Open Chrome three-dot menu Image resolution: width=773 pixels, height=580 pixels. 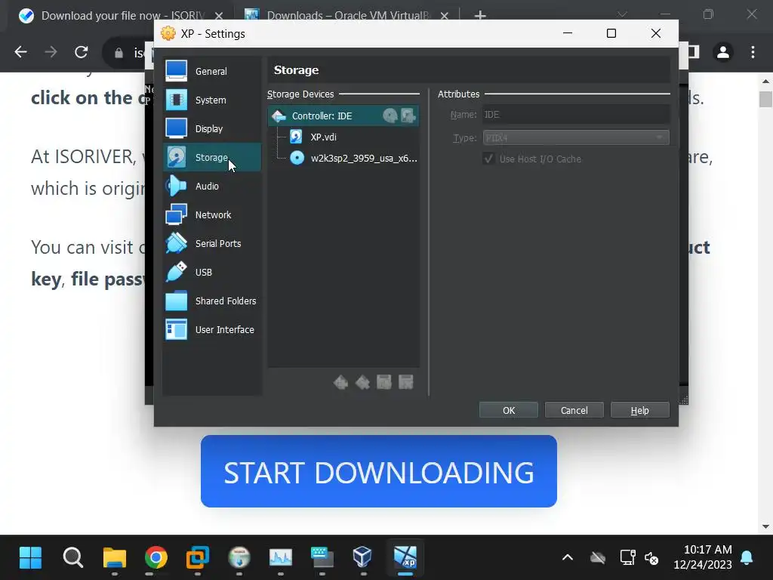[753, 52]
